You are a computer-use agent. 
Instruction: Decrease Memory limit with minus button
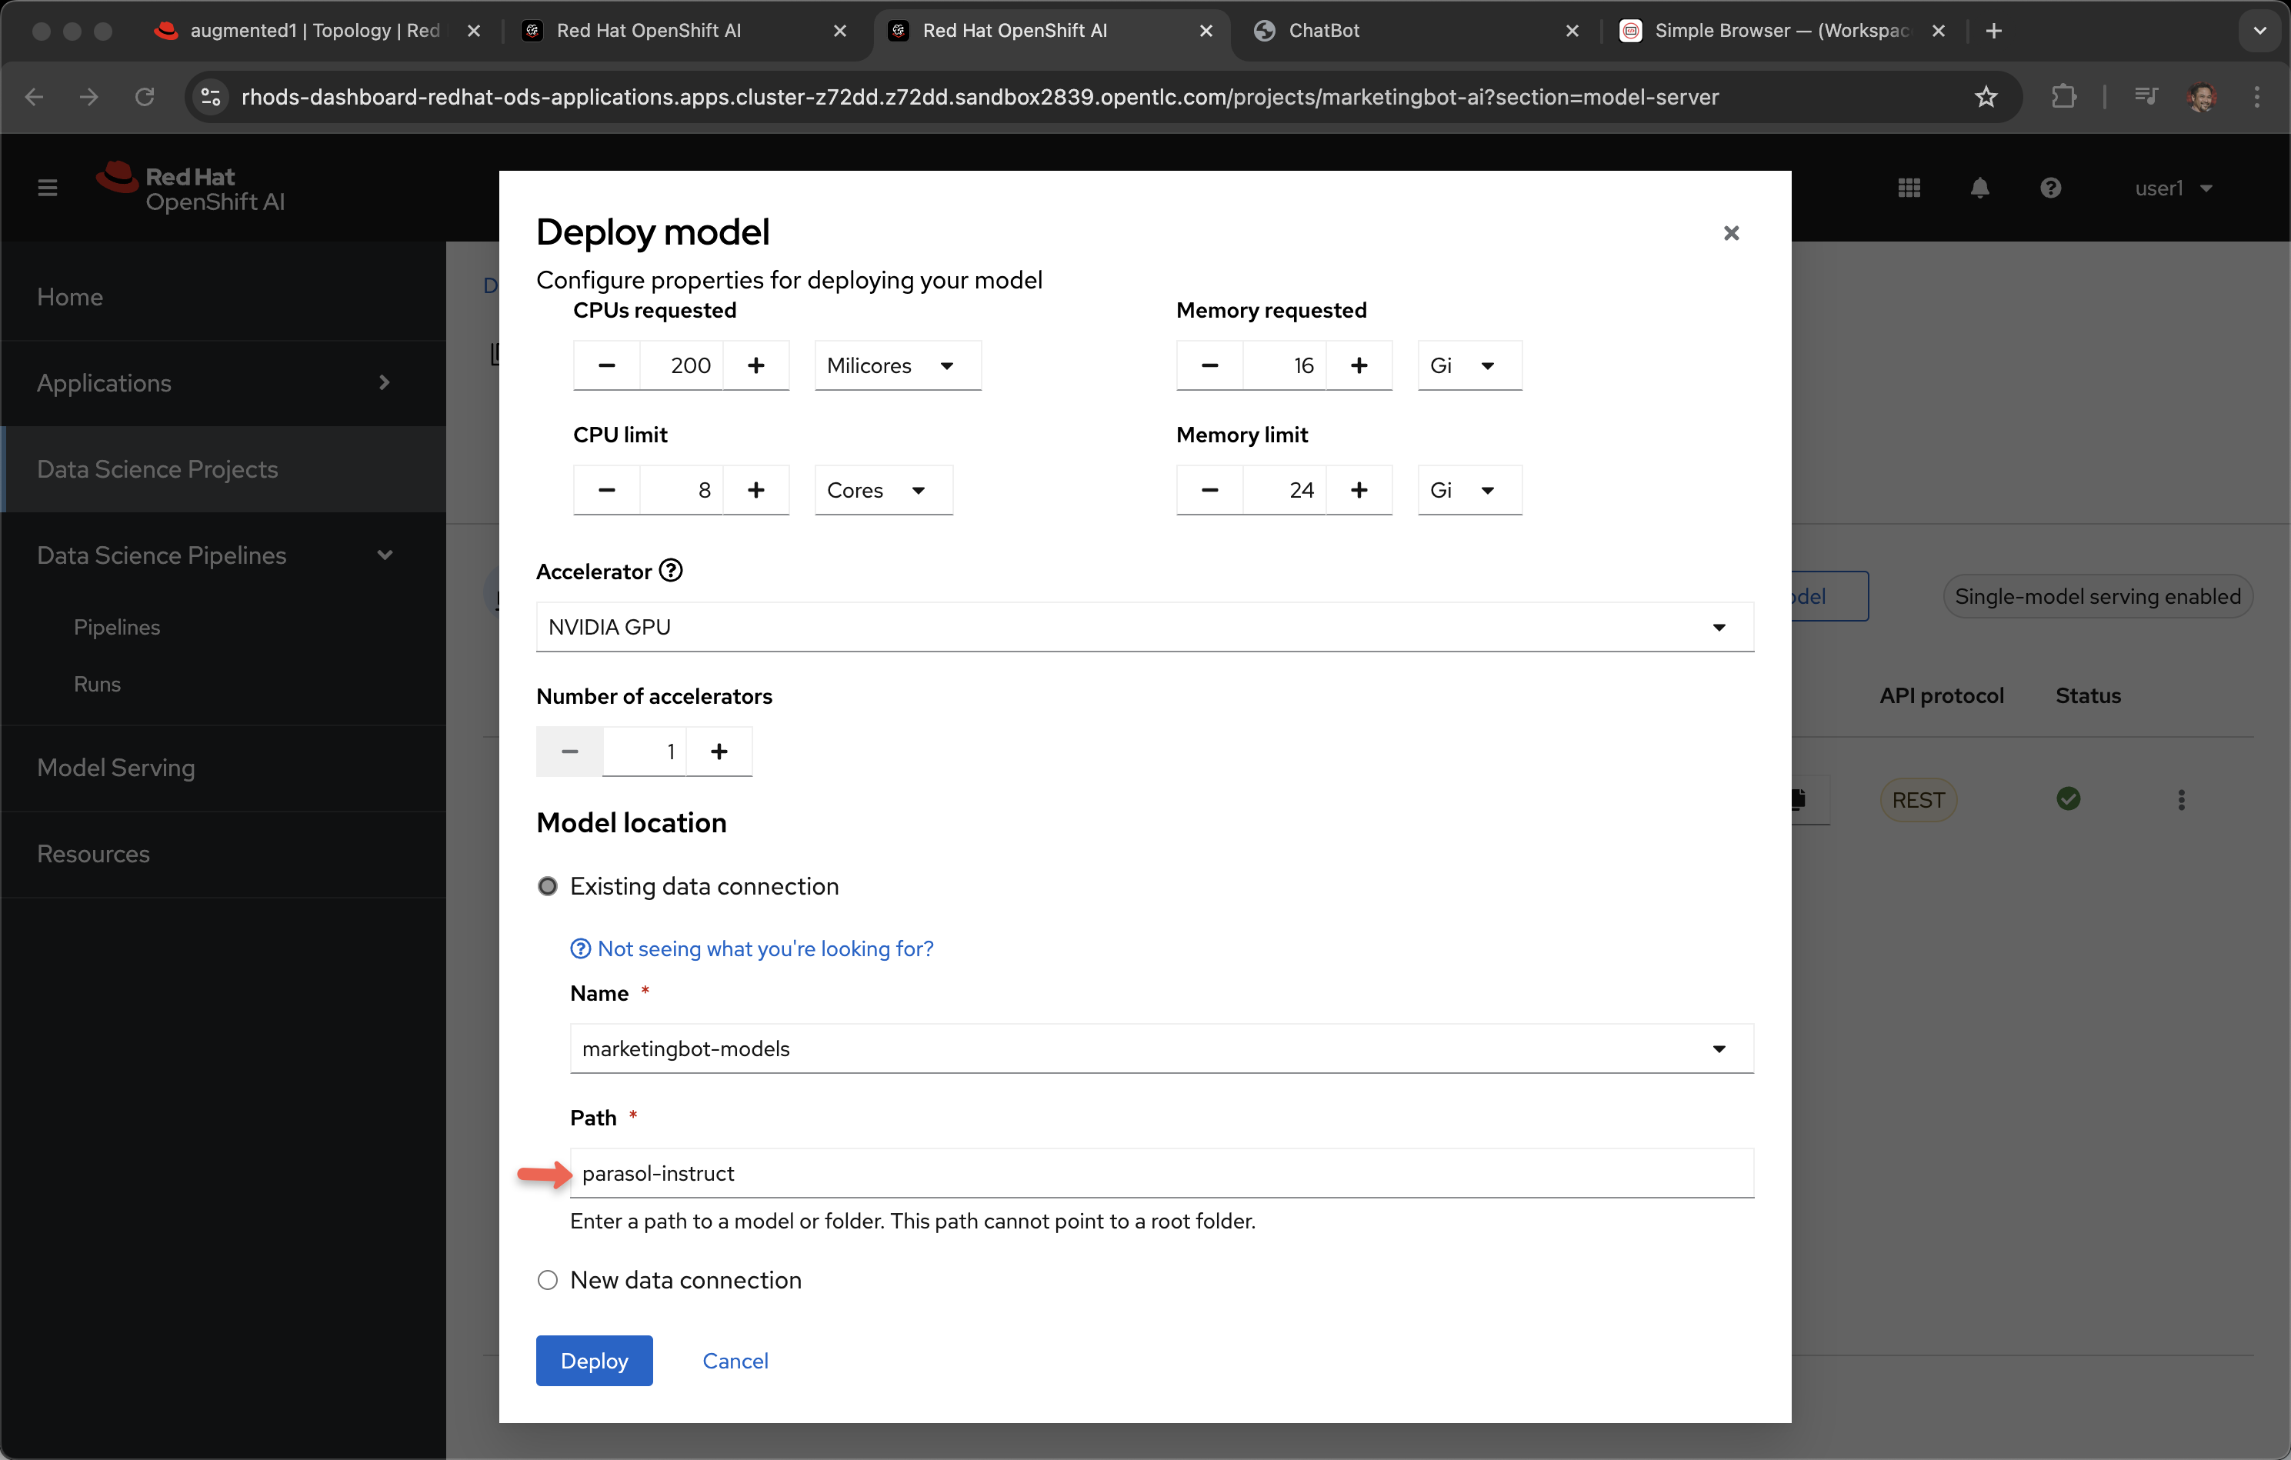point(1209,490)
